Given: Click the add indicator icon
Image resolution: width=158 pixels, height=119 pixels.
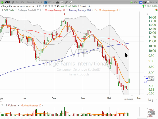Looking at the screenshot, I should coord(62,2).
